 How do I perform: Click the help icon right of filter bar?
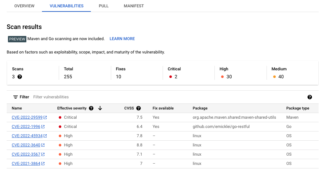(310, 97)
